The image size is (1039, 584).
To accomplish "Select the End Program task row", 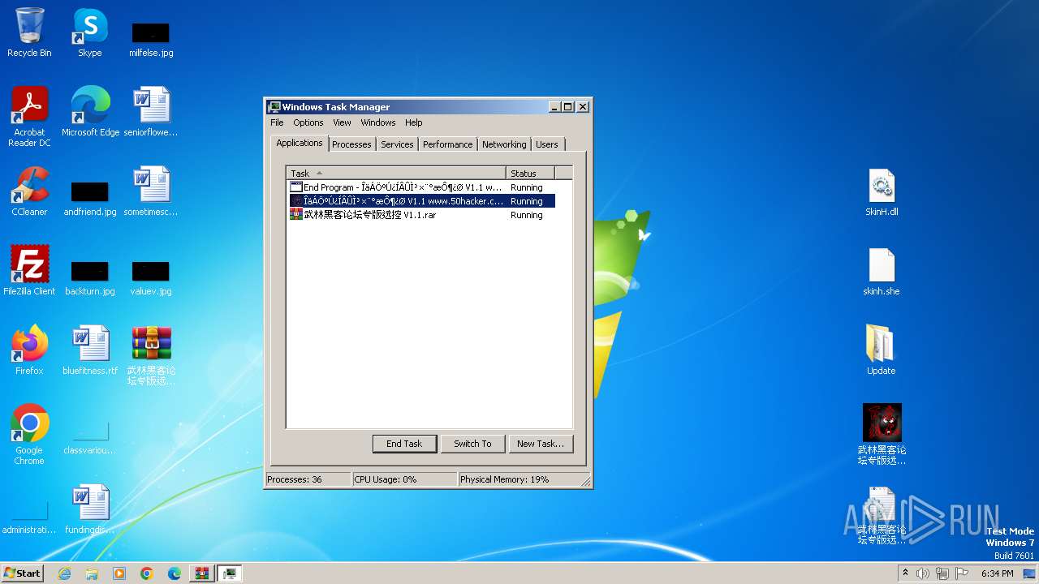I will pyautogui.click(x=422, y=187).
